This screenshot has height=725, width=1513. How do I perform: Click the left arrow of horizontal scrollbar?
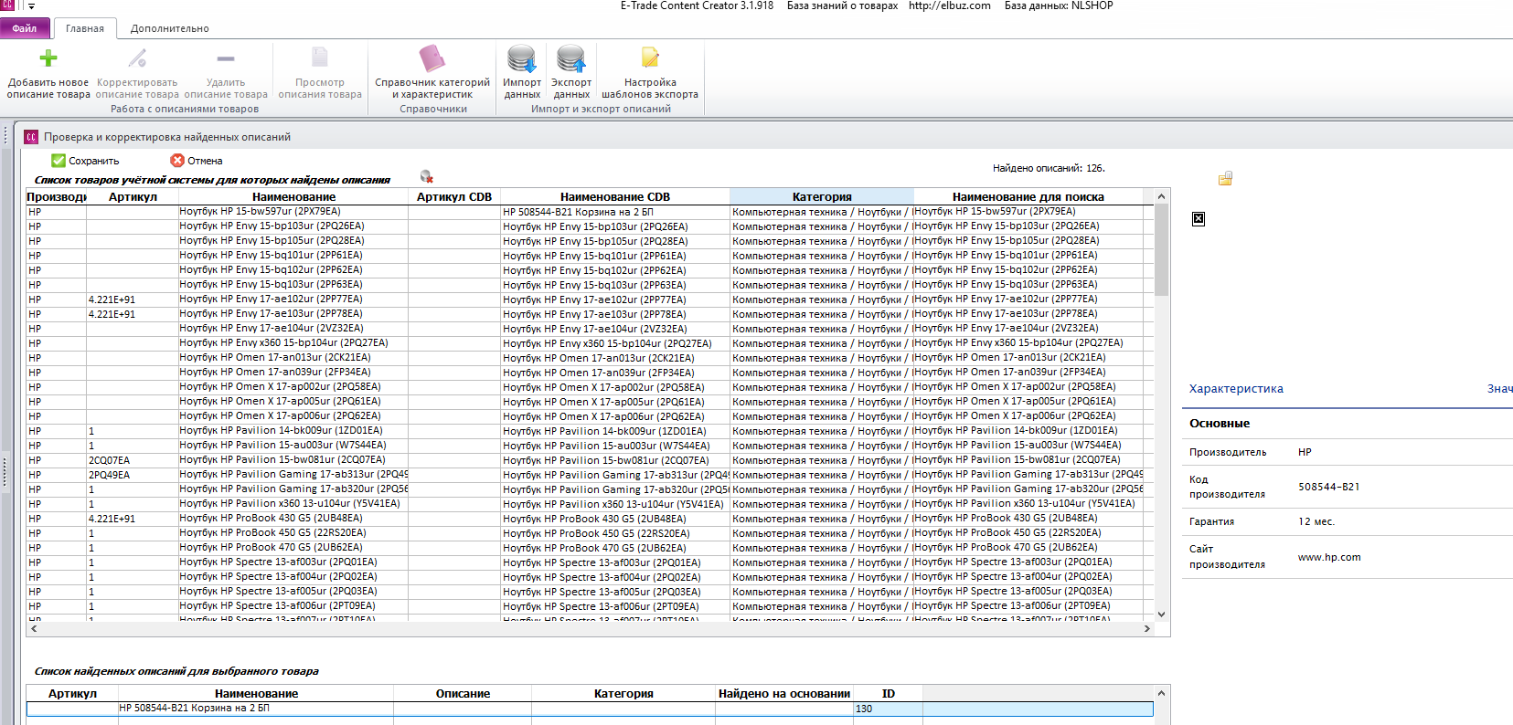pos(35,629)
